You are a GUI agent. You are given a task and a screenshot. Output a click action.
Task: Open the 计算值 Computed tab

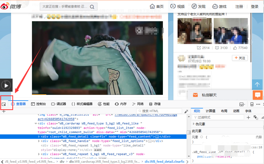(210, 111)
